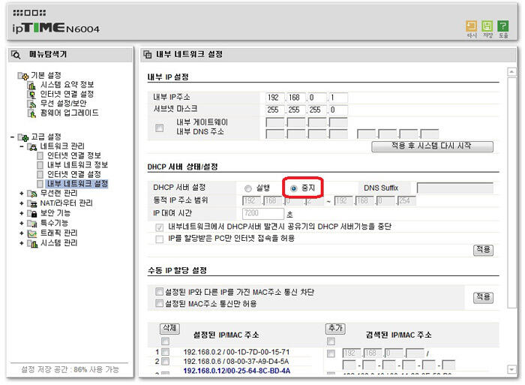
Task: Click the NAT/라우터 관리 icon
Action: [x=32, y=203]
